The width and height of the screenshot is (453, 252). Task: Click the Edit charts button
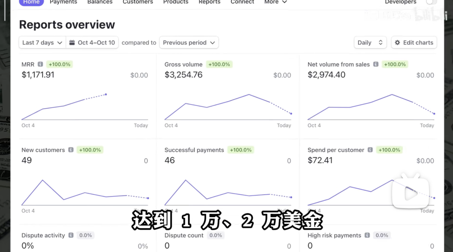tap(414, 42)
